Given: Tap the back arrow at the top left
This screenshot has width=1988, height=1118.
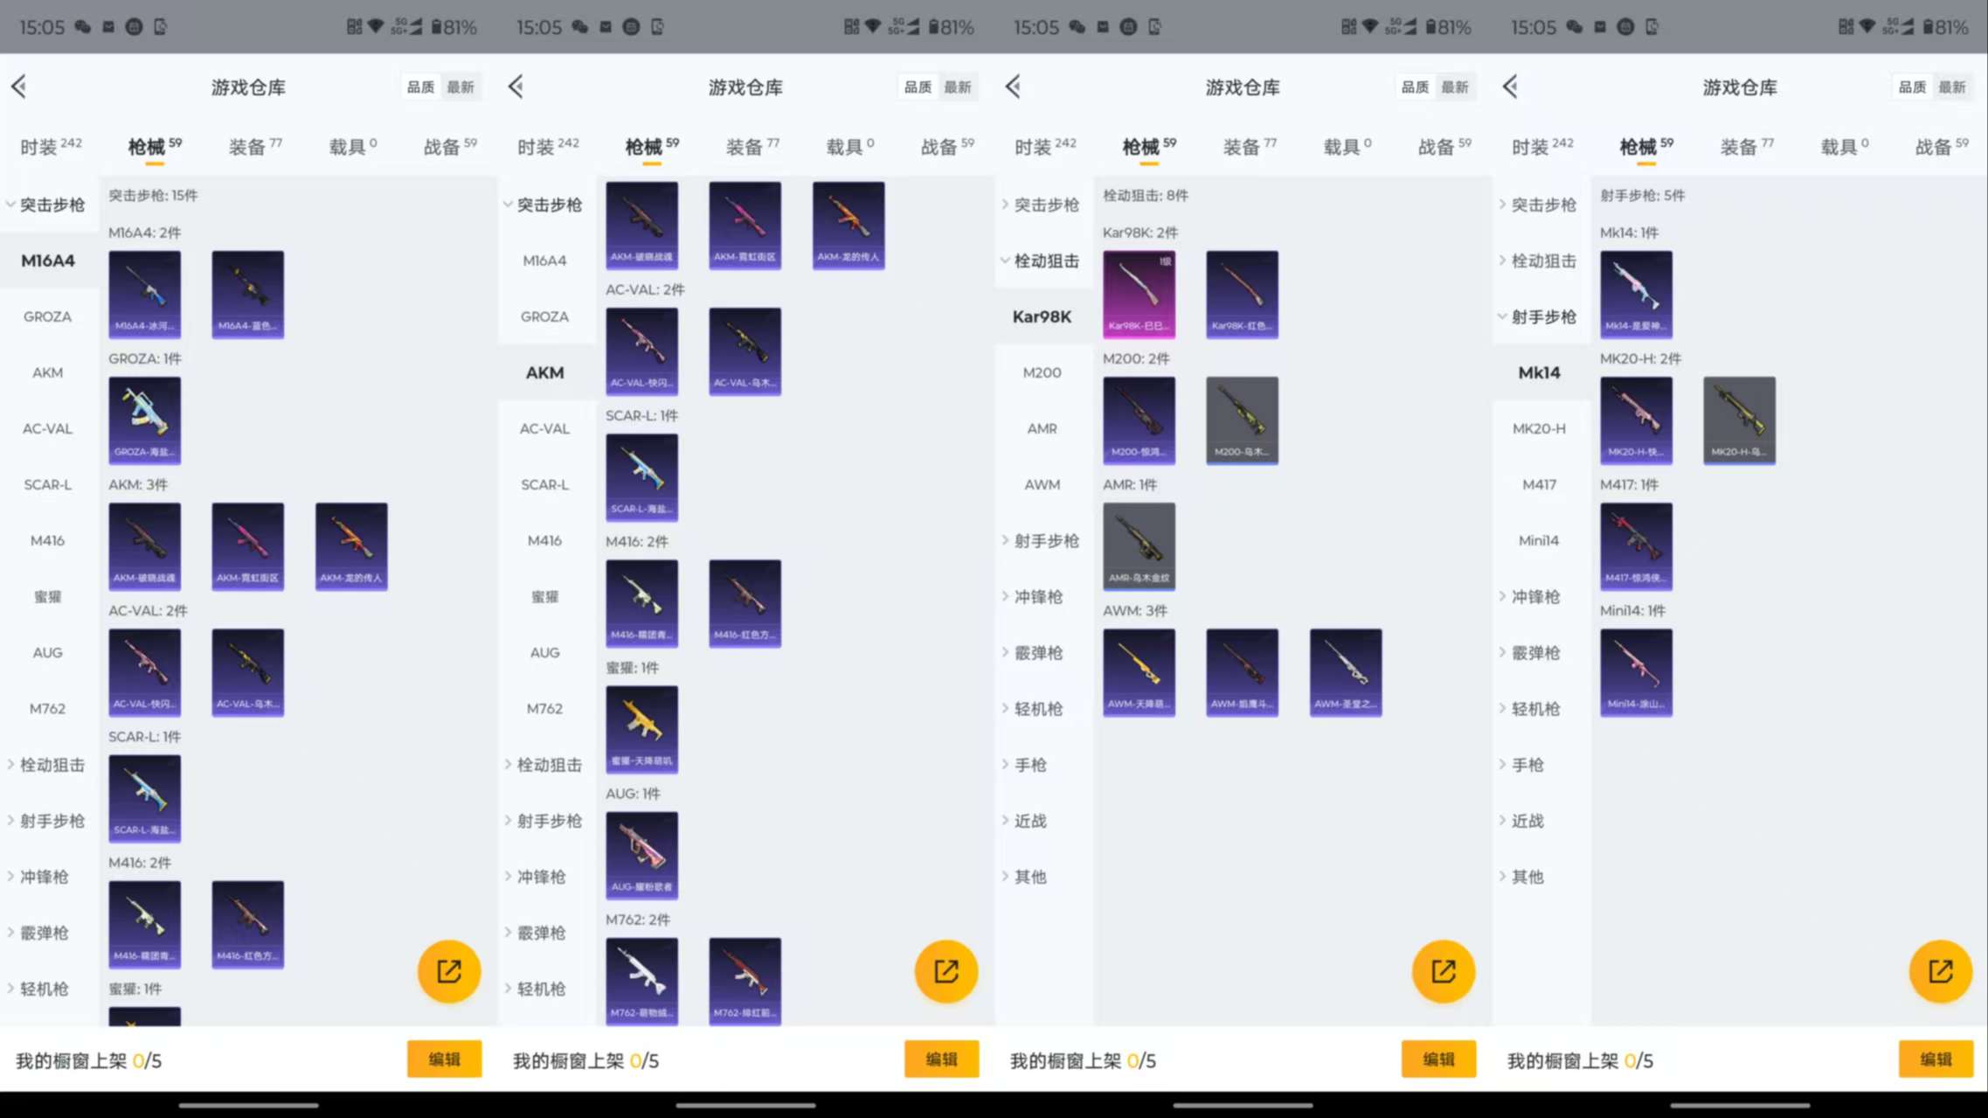Looking at the screenshot, I should coord(18,87).
